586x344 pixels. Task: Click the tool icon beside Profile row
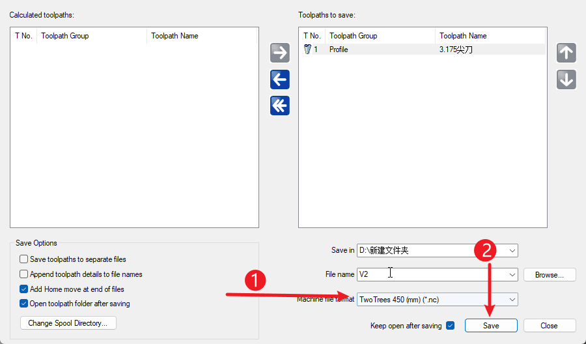307,50
